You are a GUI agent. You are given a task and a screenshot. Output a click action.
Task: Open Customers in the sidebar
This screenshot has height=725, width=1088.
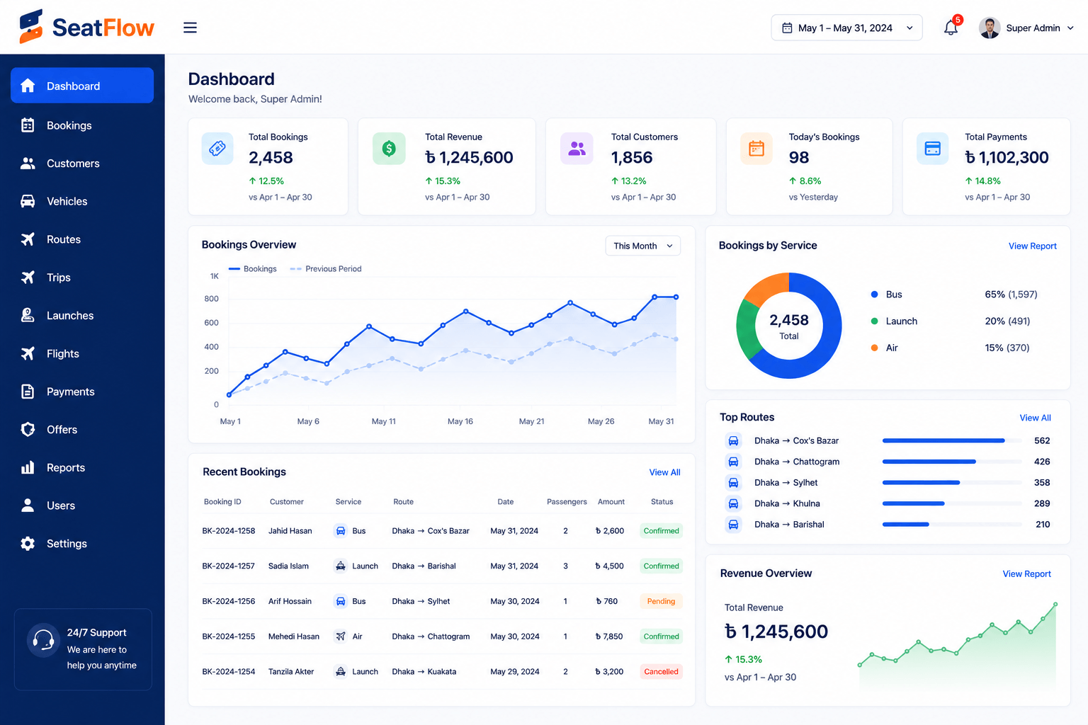82,164
